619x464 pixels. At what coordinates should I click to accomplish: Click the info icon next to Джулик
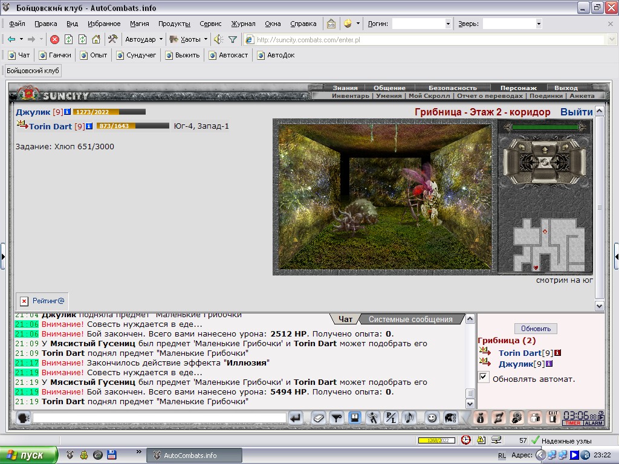click(x=68, y=112)
